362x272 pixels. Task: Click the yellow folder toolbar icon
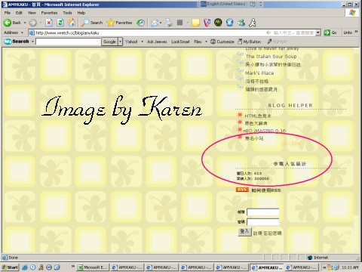pyautogui.click(x=195, y=23)
